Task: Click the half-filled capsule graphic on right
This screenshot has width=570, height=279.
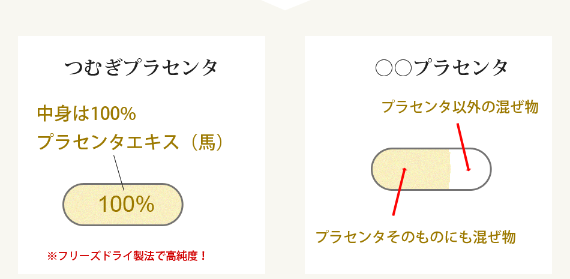Action: (x=431, y=169)
